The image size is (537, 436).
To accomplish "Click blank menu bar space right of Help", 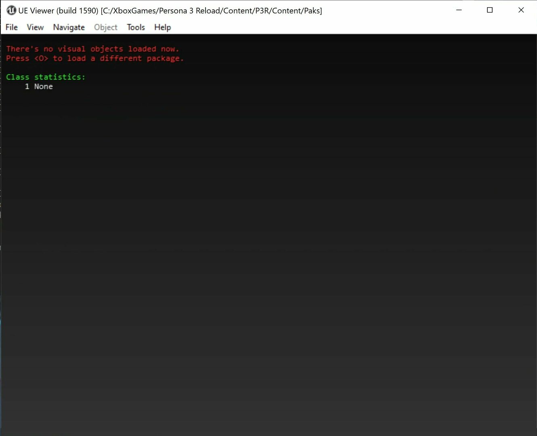I will (323, 27).
